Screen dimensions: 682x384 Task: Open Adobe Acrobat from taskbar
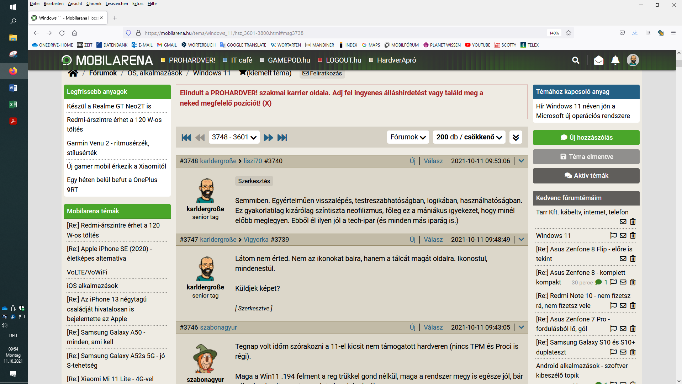coord(13,121)
